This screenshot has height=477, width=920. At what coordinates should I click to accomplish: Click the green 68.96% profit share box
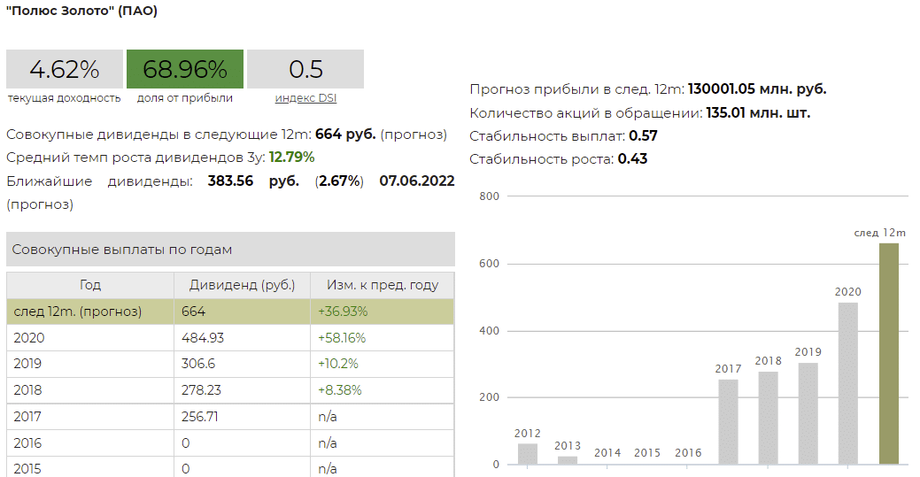[x=184, y=69]
